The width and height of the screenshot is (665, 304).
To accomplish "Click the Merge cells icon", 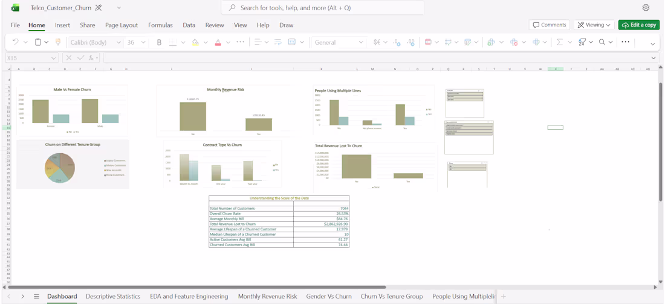I will pyautogui.click(x=292, y=42).
